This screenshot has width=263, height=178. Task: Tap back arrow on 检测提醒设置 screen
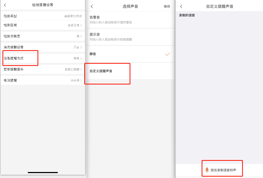pyautogui.click(x=5, y=5)
